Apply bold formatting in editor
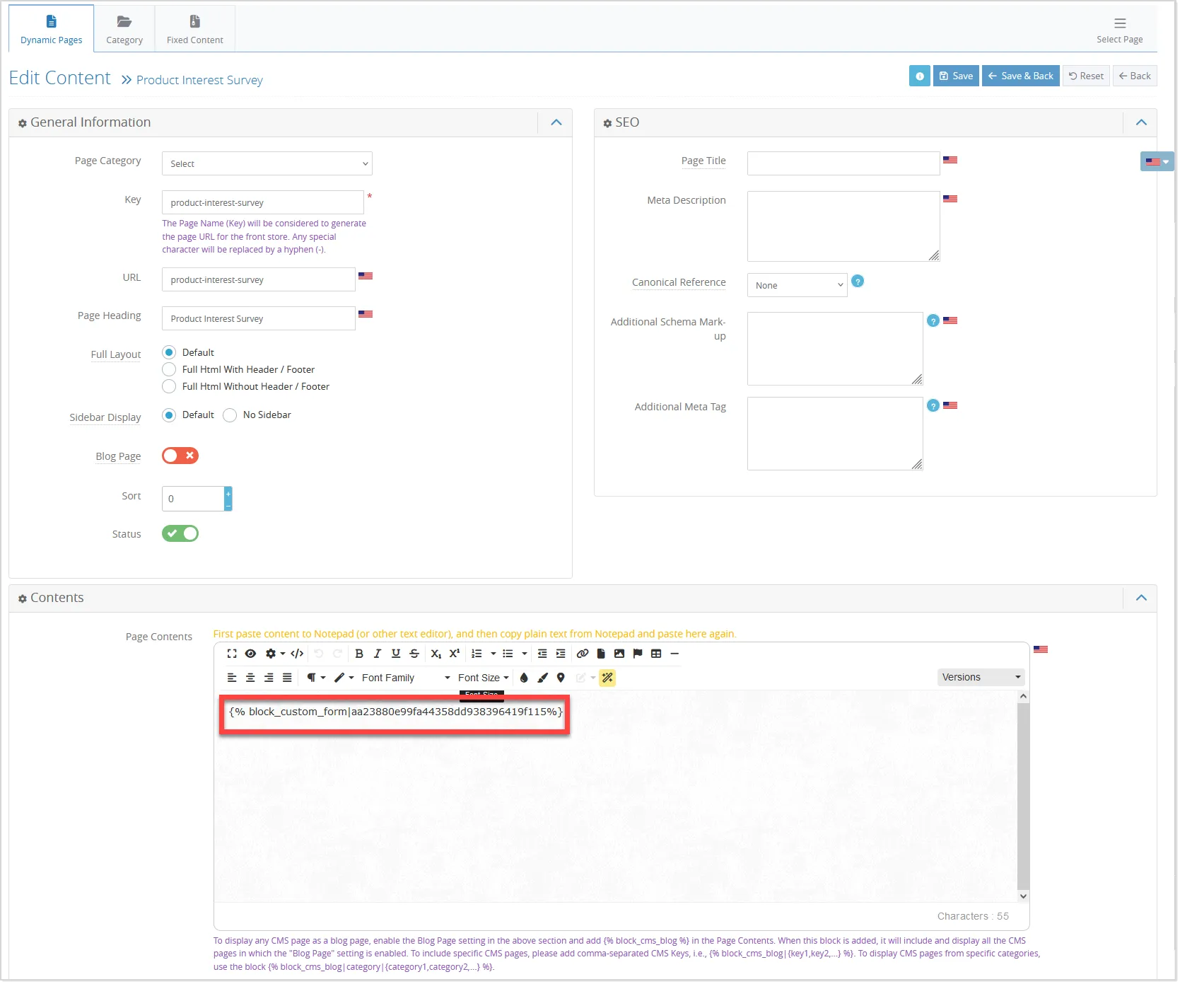This screenshot has height=984, width=1180. pos(359,654)
